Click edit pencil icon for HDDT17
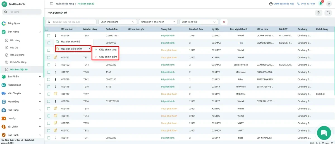The image size is (335, 144). [x=55, y=94]
